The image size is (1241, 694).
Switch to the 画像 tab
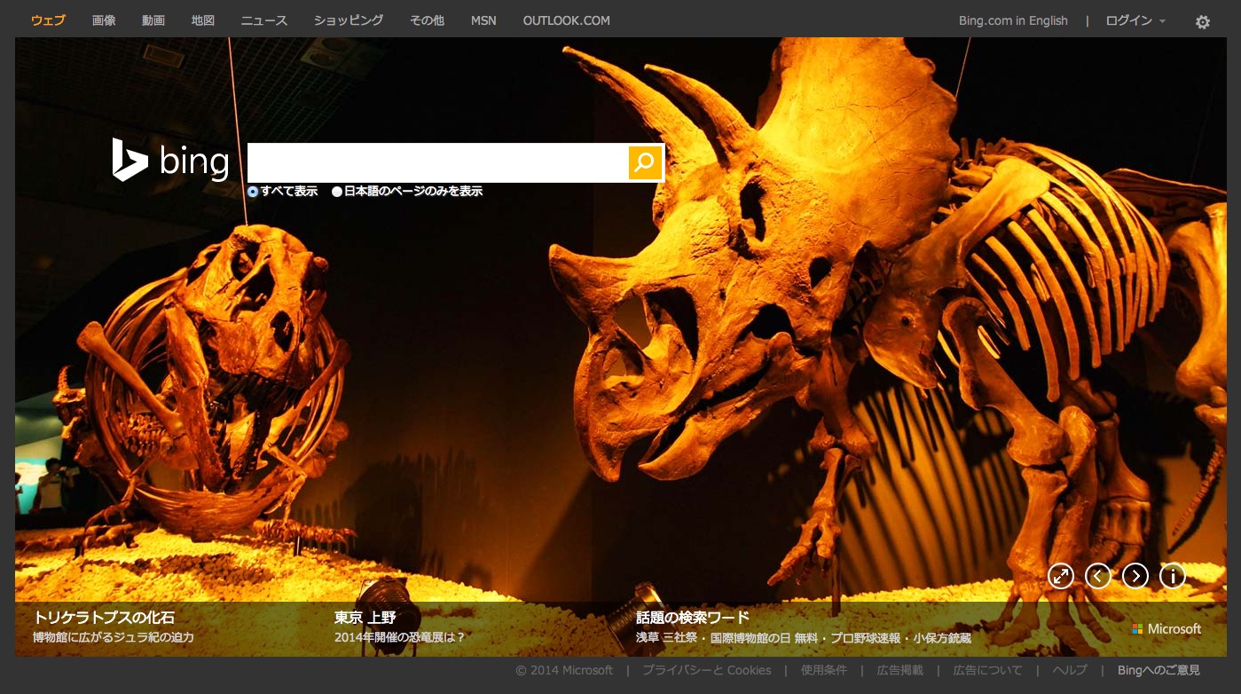point(104,20)
